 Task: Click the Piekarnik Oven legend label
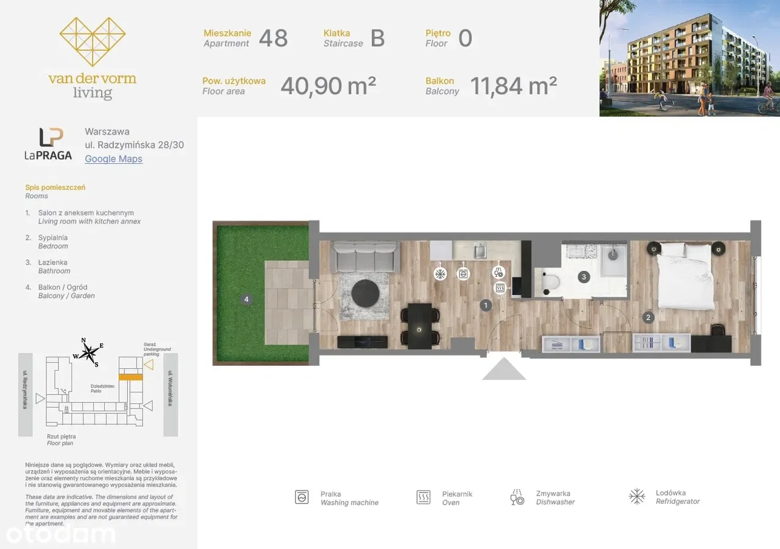458,498
